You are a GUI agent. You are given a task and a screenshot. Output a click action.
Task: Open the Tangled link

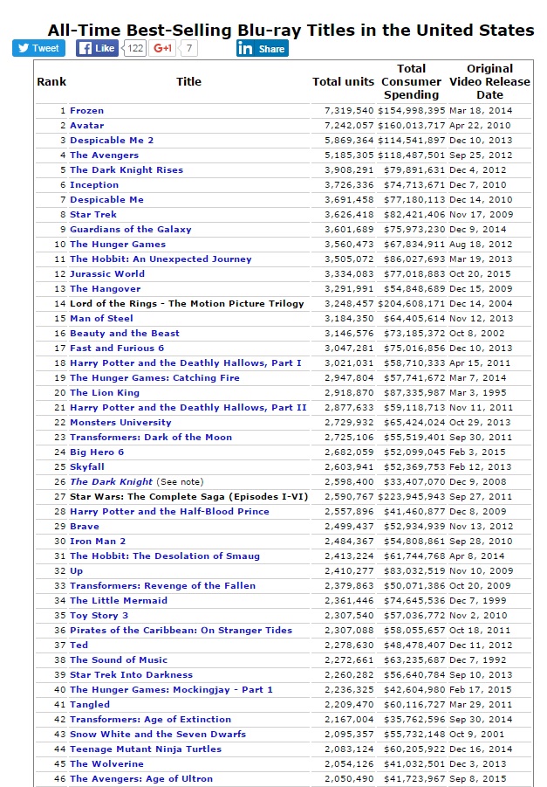coord(90,705)
